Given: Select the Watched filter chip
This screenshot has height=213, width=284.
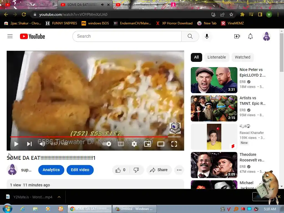Looking at the screenshot, I should coord(242,57).
